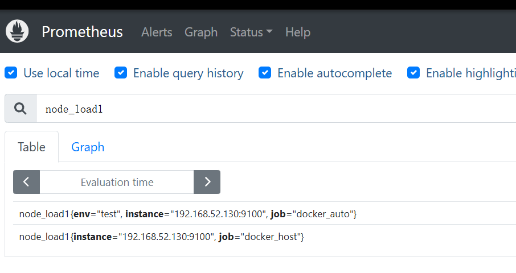Toggle Enable query history checkbox
Viewport: 516px width, 273px height.
(x=121, y=73)
